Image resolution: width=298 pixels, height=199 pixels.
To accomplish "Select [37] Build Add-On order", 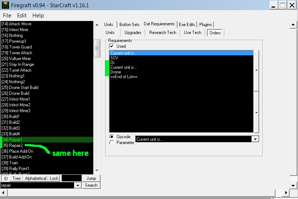I will pos(47,157).
